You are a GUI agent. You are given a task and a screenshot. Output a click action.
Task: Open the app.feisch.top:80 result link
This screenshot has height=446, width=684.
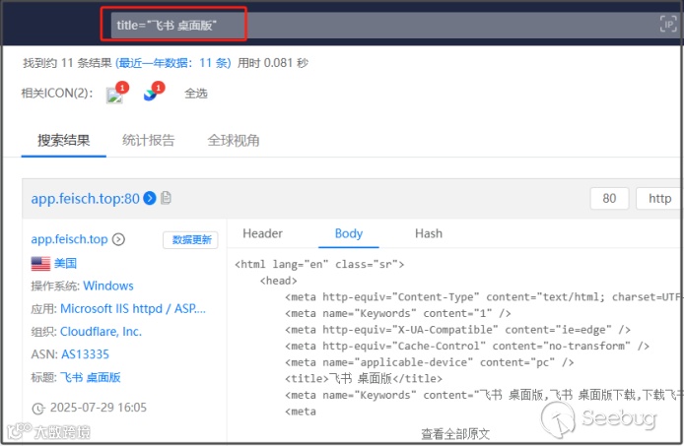point(85,199)
